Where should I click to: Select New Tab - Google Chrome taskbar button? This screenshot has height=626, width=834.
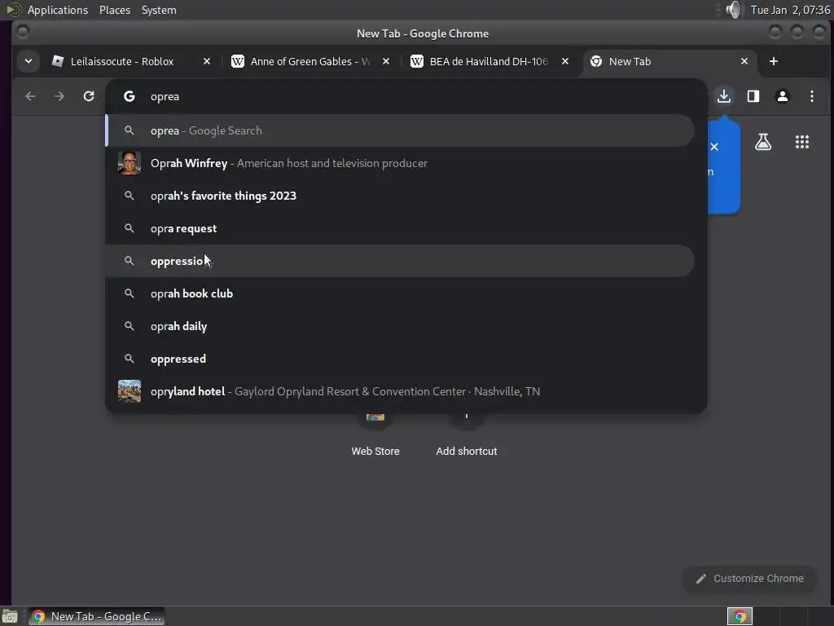(x=96, y=616)
